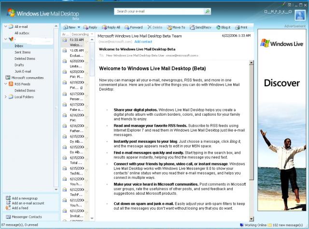This screenshot has height=229, width=309.
Task: Click the Ar... arrange-by column header
Action: coord(65,34)
